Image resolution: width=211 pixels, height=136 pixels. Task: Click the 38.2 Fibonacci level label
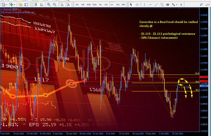point(197,90)
